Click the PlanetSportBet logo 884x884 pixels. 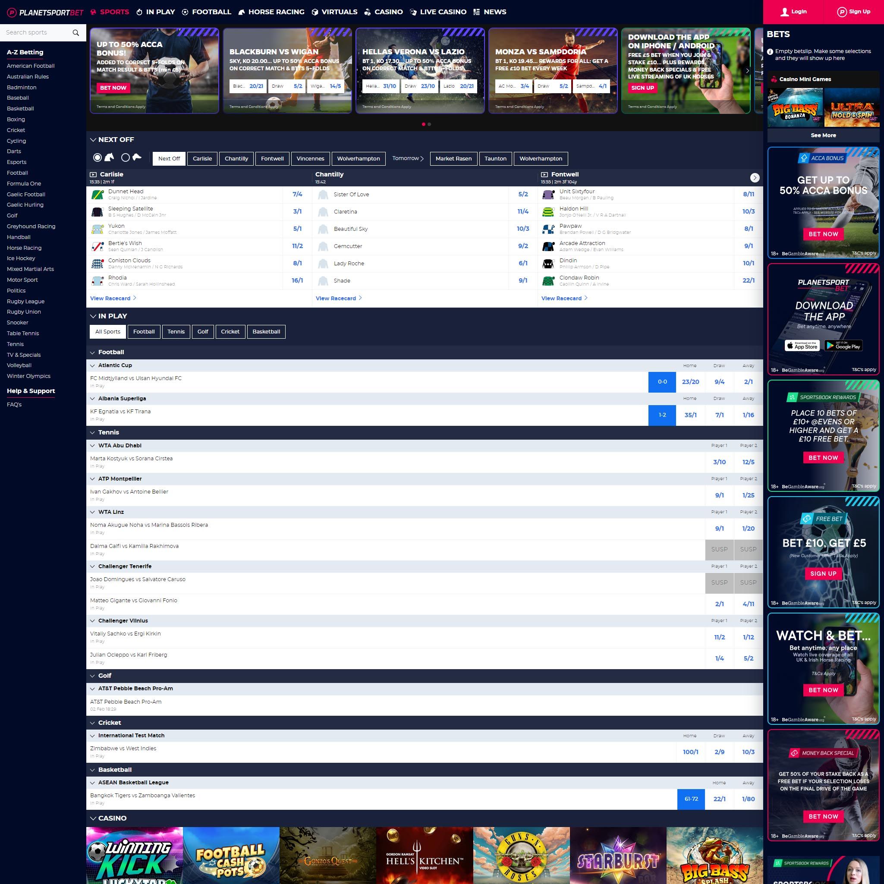[x=45, y=13]
